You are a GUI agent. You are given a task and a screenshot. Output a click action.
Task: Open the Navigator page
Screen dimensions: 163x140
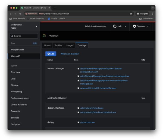pyautogui.click(x=24, y=124)
